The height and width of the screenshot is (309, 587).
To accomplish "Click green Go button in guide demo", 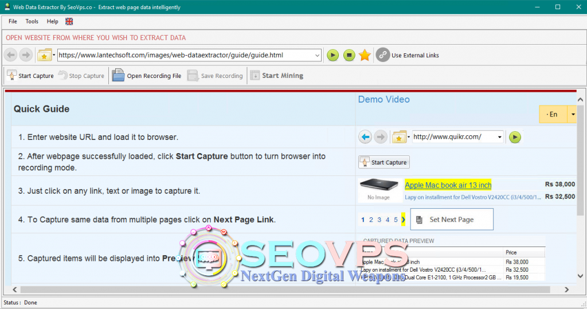I will pyautogui.click(x=515, y=137).
